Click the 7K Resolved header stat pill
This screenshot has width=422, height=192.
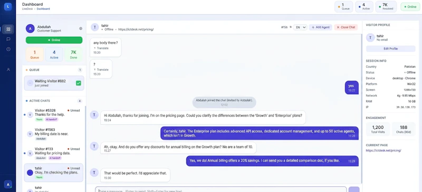coord(386,7)
